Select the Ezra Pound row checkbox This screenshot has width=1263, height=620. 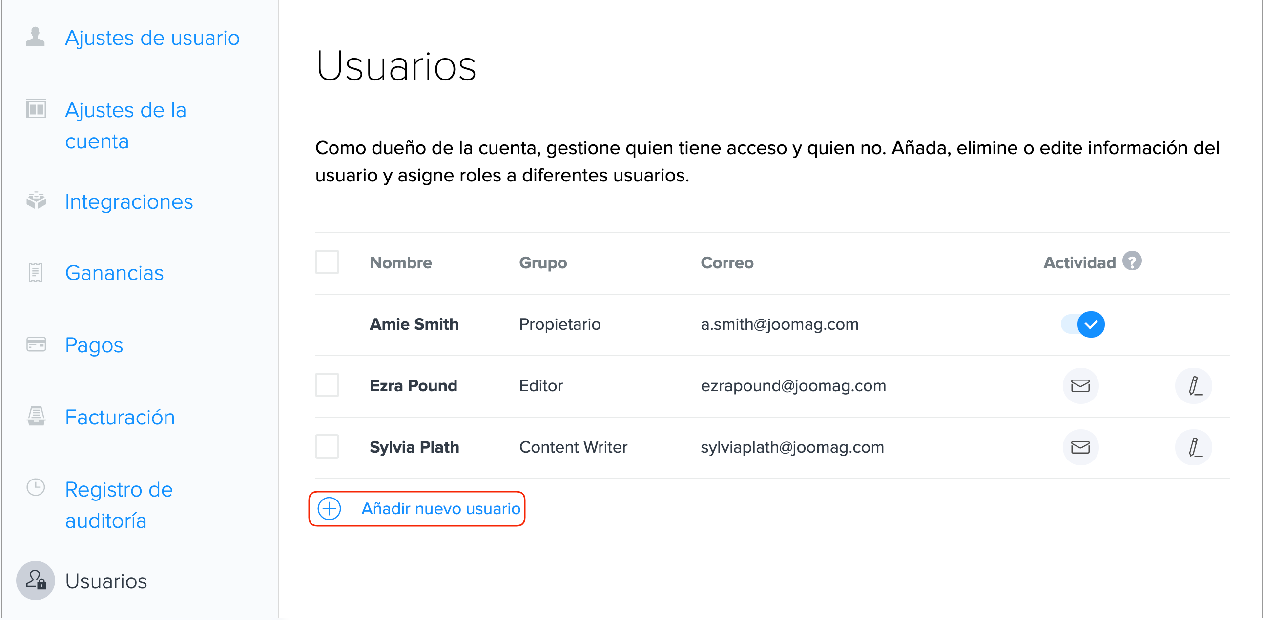[x=327, y=385]
